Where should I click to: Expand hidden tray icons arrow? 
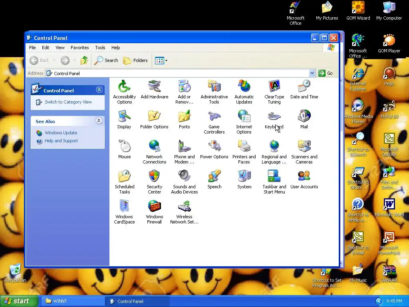click(379, 301)
